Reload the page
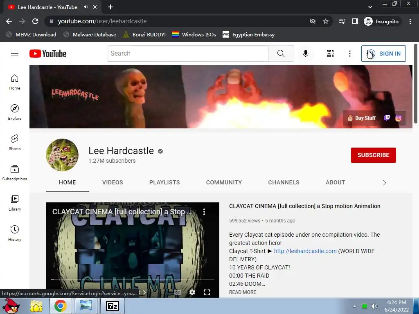 point(35,21)
